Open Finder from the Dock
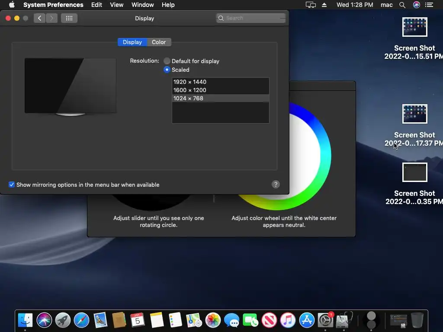 (25, 320)
